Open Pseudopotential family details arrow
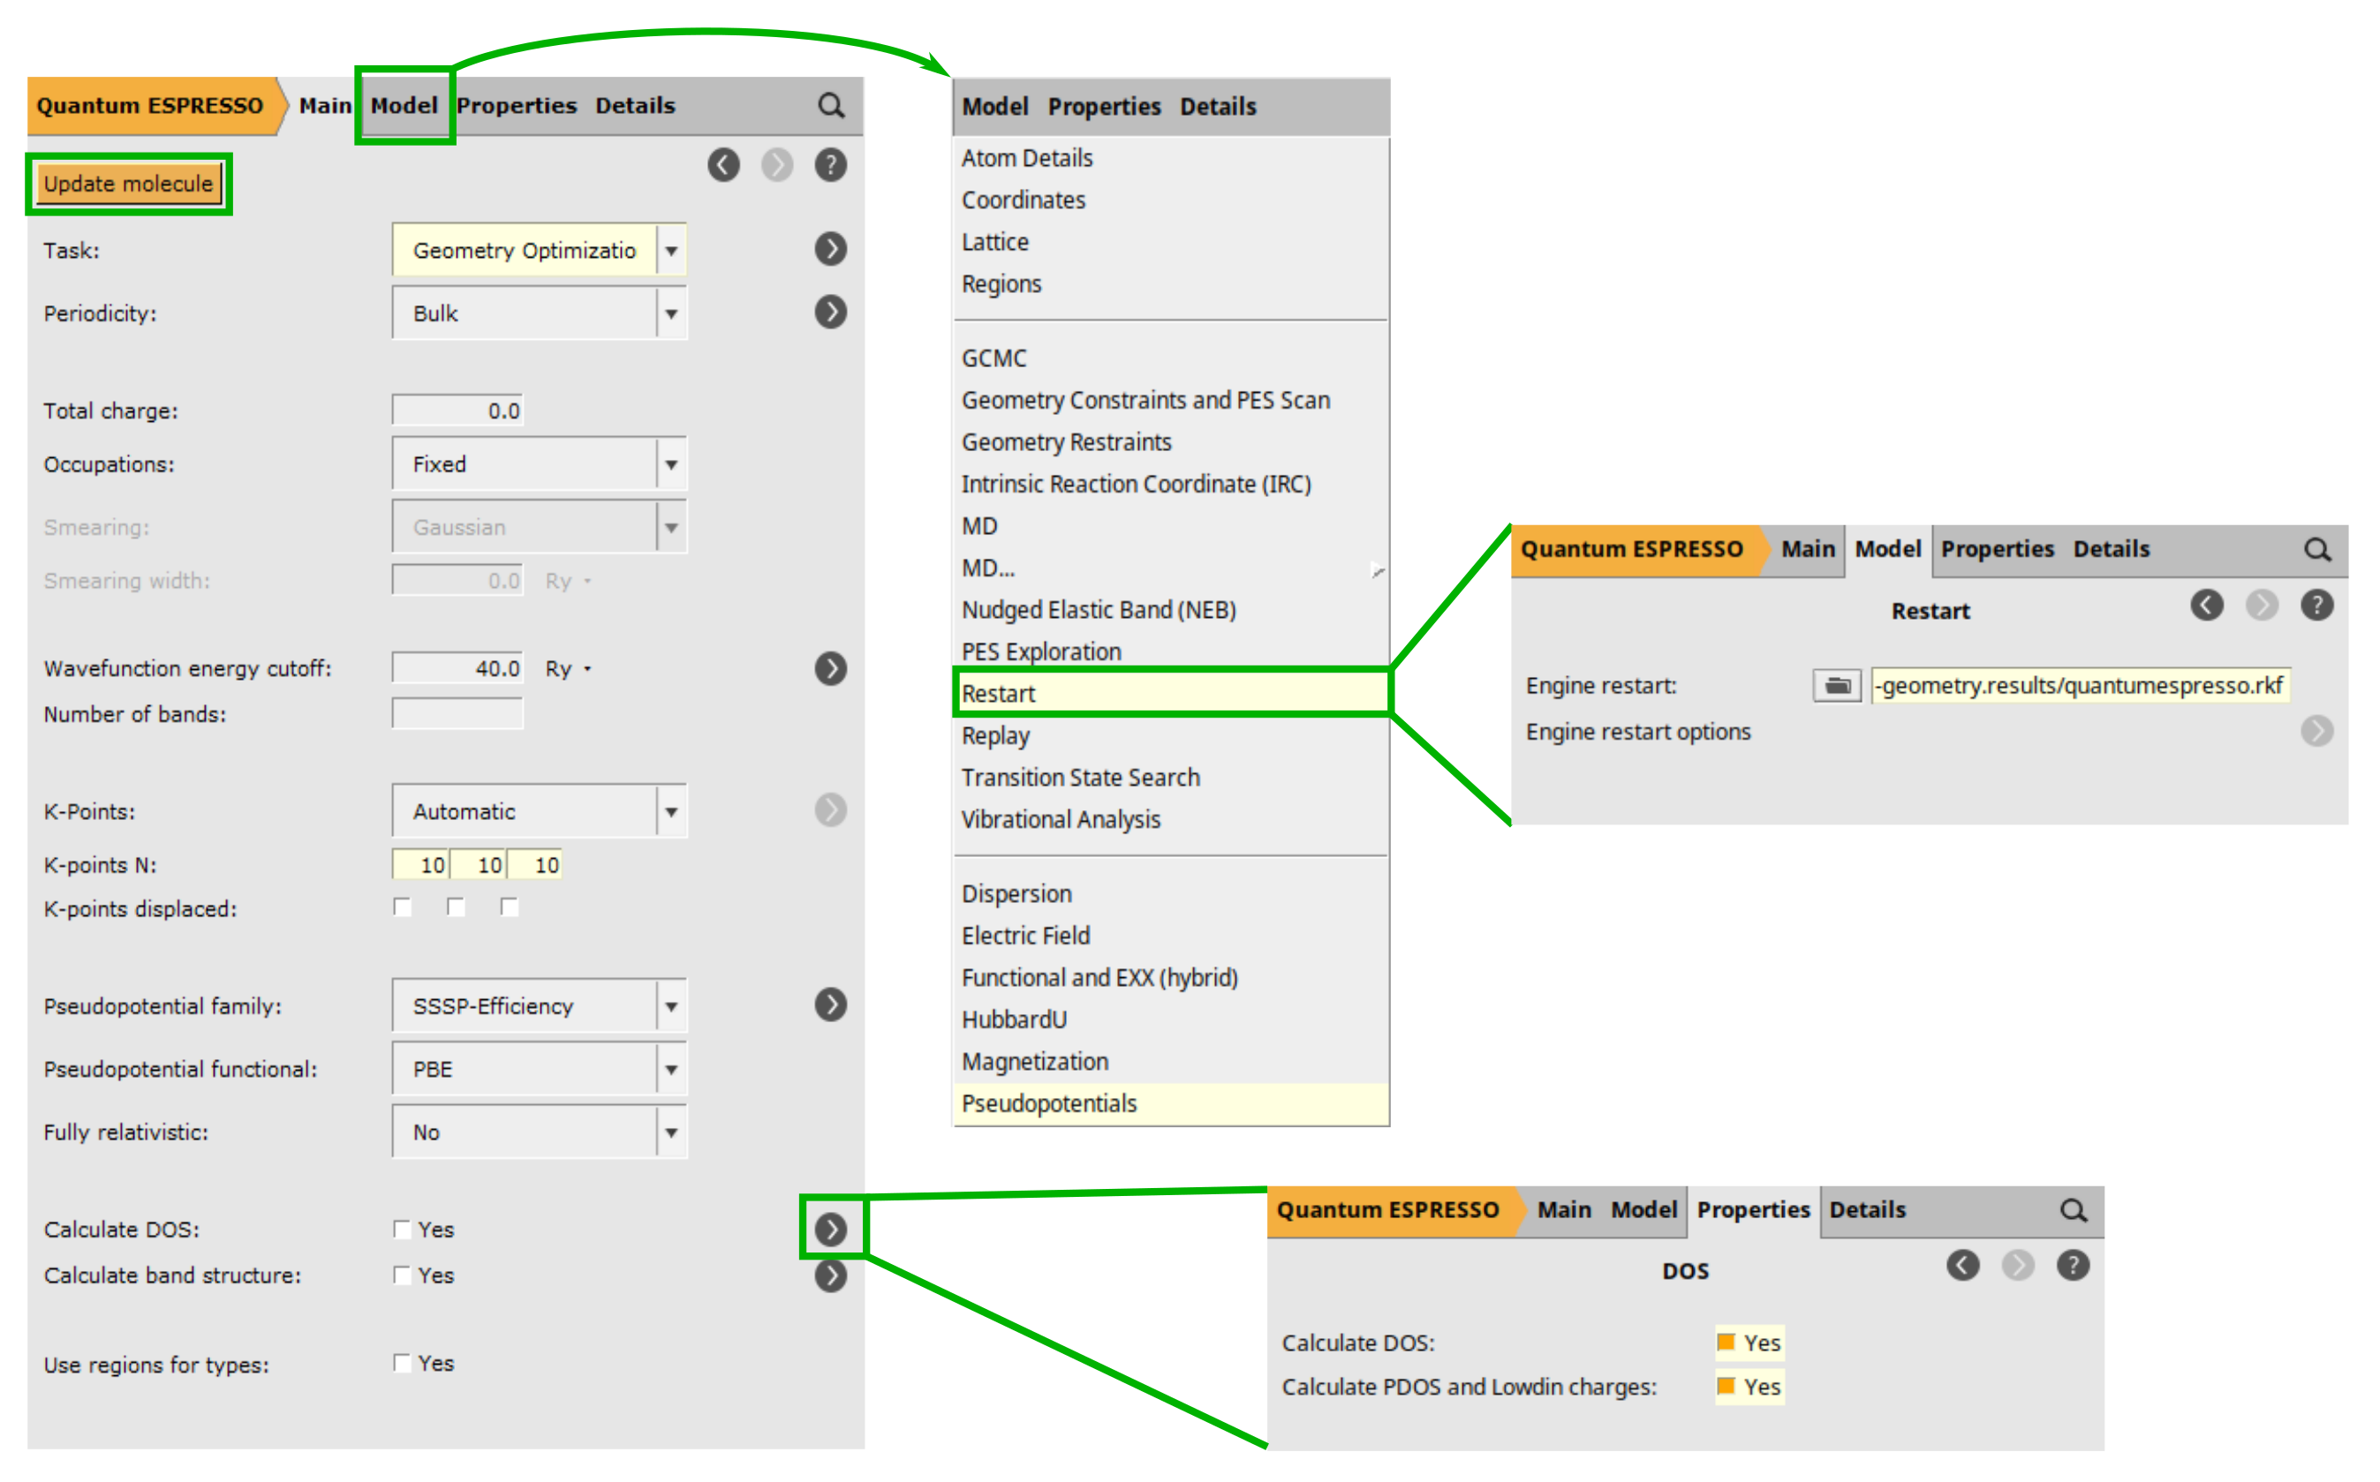This screenshot has width=2380, height=1482. tap(831, 1004)
